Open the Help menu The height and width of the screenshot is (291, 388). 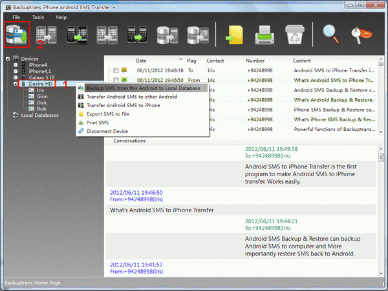point(61,17)
